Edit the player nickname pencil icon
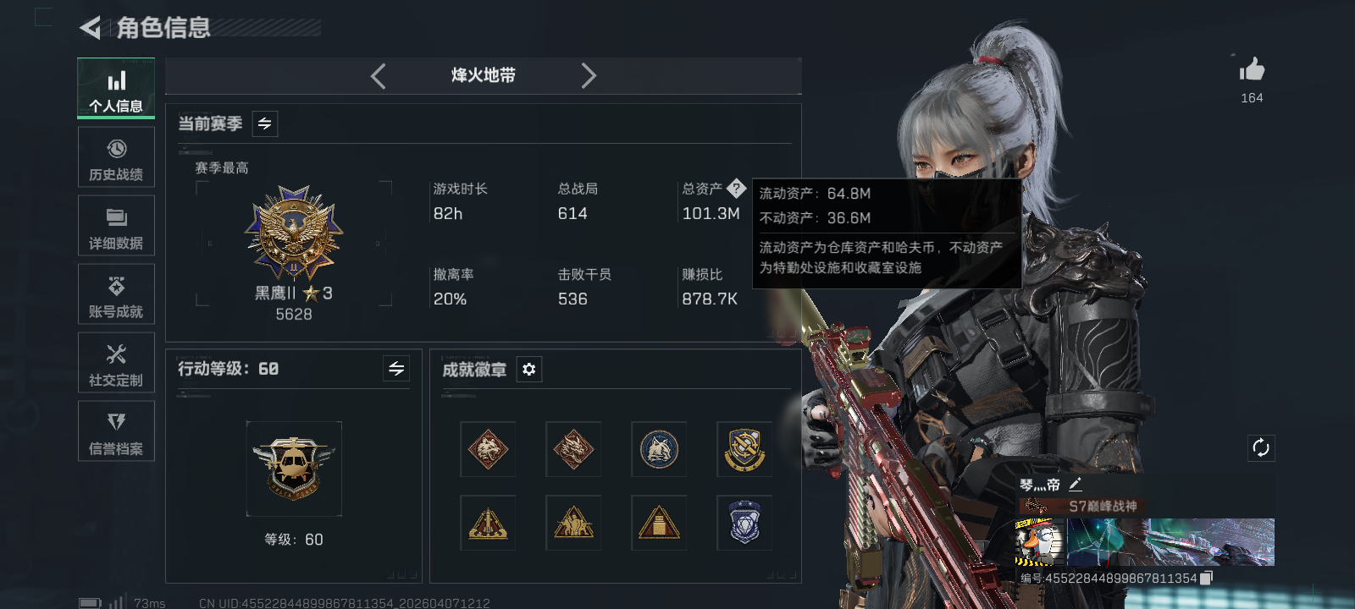 [1076, 485]
